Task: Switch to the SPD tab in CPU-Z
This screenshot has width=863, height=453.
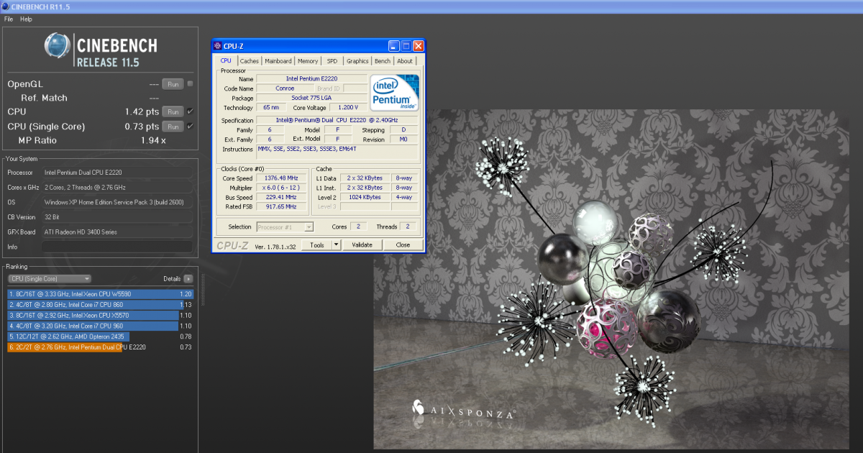Action: (x=332, y=61)
